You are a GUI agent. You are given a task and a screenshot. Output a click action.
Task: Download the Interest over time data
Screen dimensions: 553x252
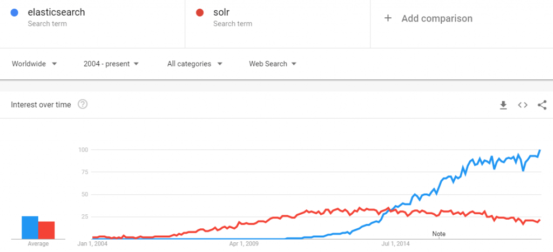click(503, 105)
